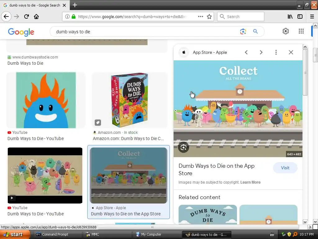This screenshot has width=318, height=239.
Task: Click horizontal scrollbar right arrow
Action: point(310,227)
